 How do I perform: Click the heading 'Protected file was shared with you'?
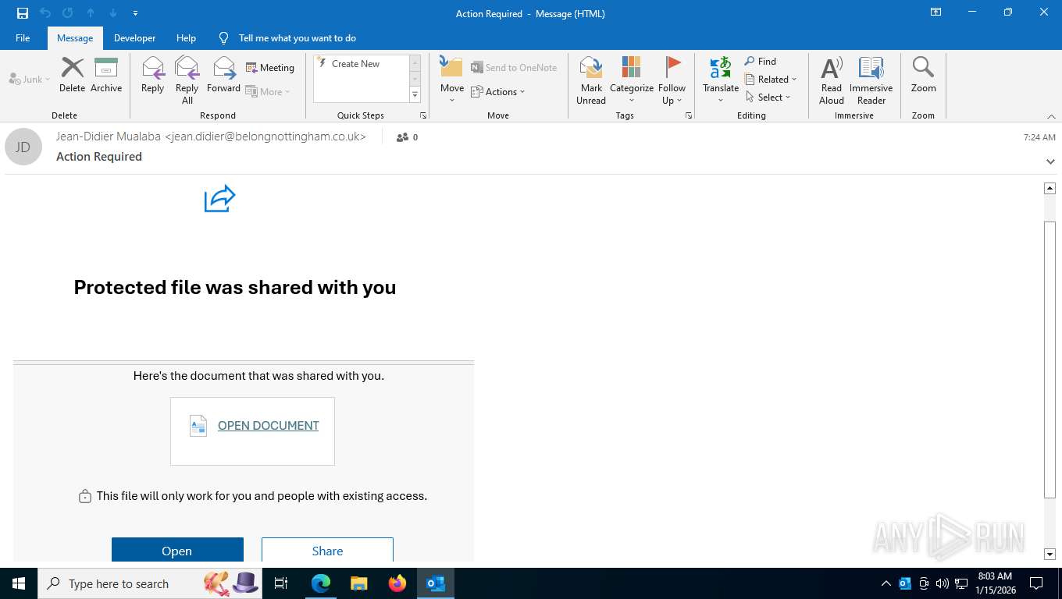(x=235, y=287)
